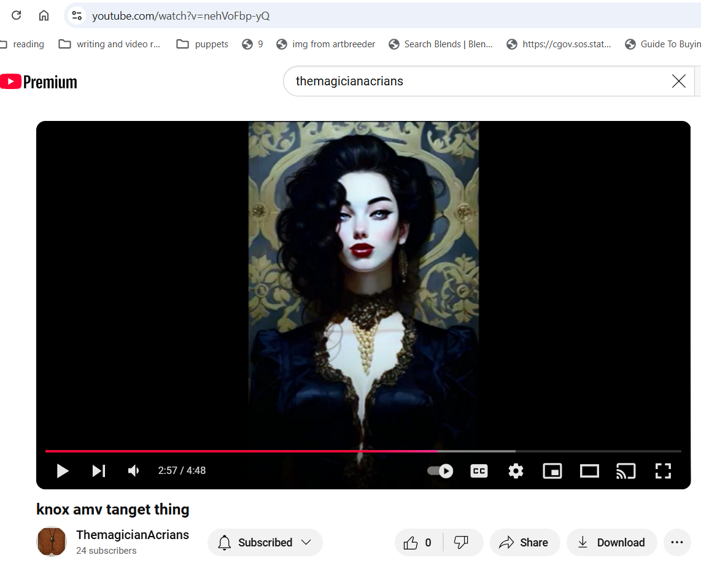Click the 2:57 / 4:48 time display
The height and width of the screenshot is (563, 701).
pyautogui.click(x=182, y=470)
